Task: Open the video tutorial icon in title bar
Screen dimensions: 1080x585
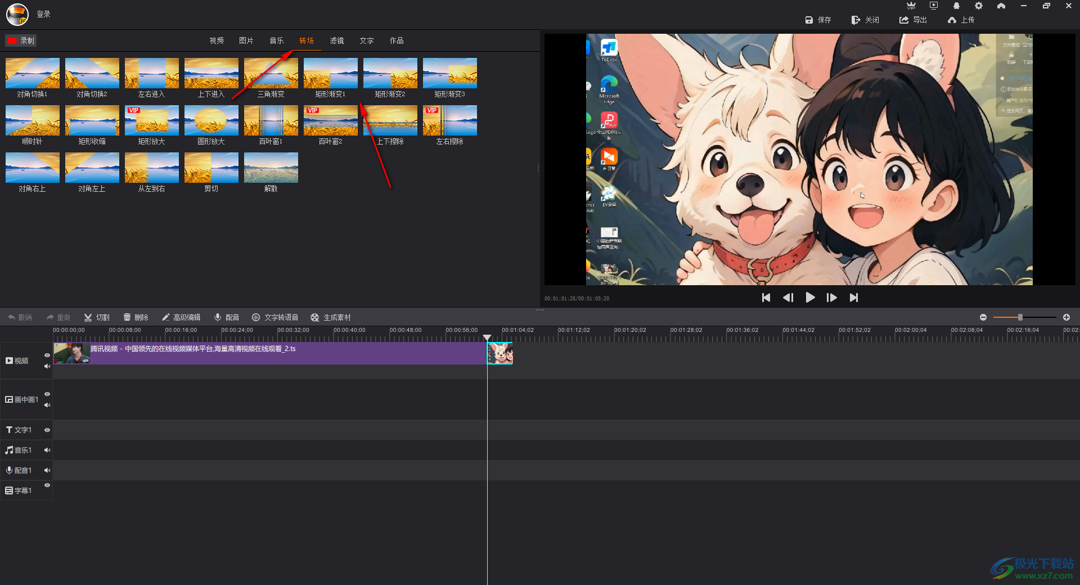Action: 934,6
